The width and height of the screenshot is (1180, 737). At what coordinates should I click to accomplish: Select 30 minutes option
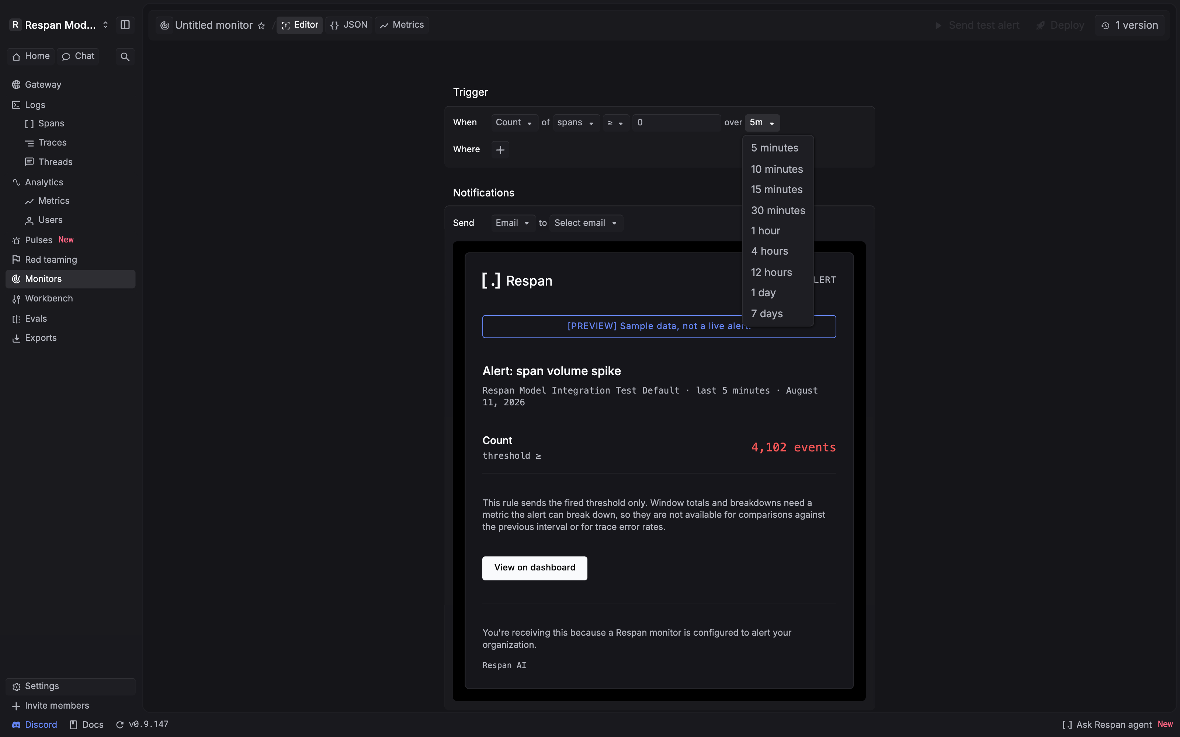(x=778, y=210)
